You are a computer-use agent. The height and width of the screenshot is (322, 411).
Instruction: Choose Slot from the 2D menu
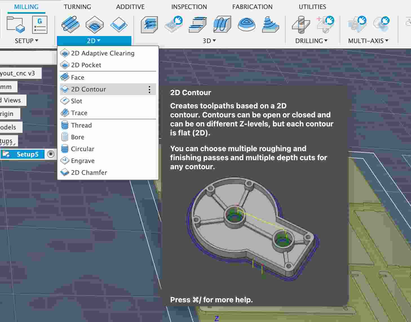[x=108, y=101]
